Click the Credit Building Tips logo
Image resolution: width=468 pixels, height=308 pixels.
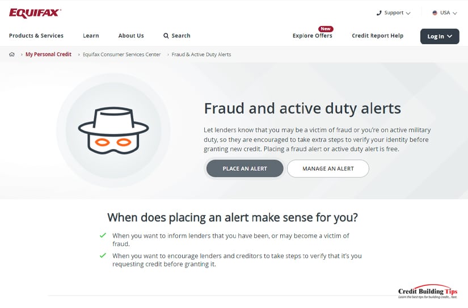tap(428, 292)
